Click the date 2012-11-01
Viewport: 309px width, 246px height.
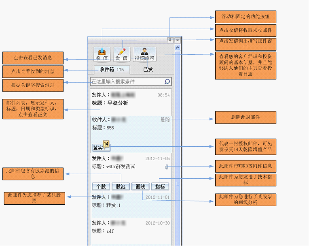[x=158, y=197]
